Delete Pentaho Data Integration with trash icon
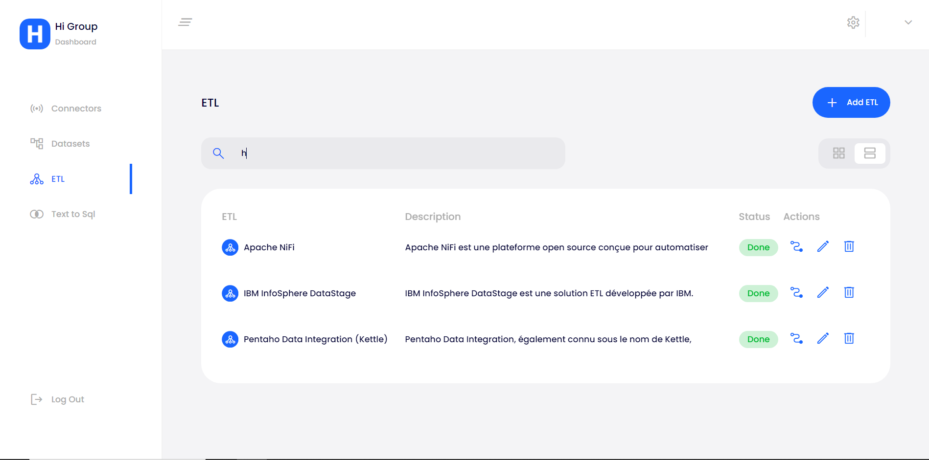 click(849, 338)
